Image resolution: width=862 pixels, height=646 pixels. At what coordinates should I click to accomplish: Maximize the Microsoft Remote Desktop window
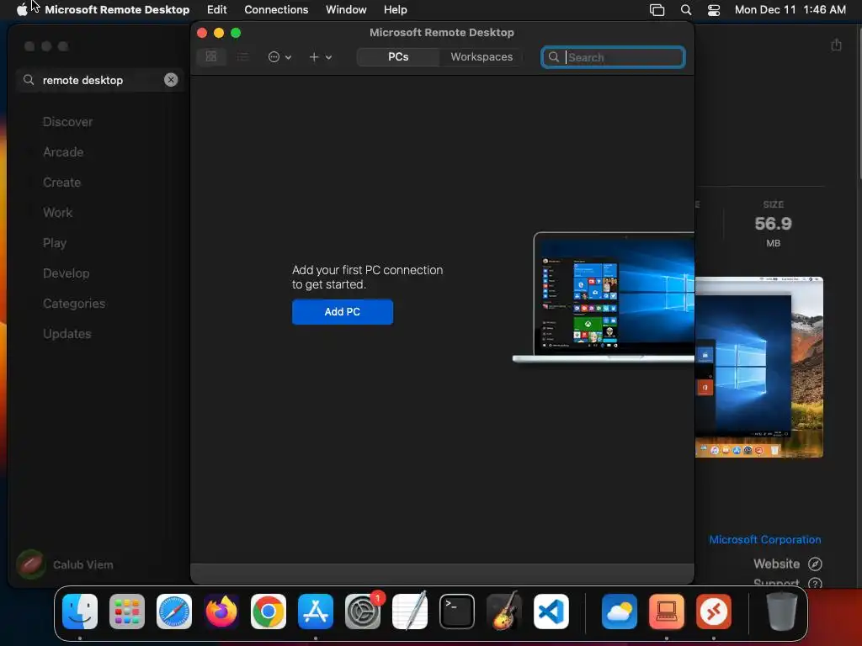point(236,33)
